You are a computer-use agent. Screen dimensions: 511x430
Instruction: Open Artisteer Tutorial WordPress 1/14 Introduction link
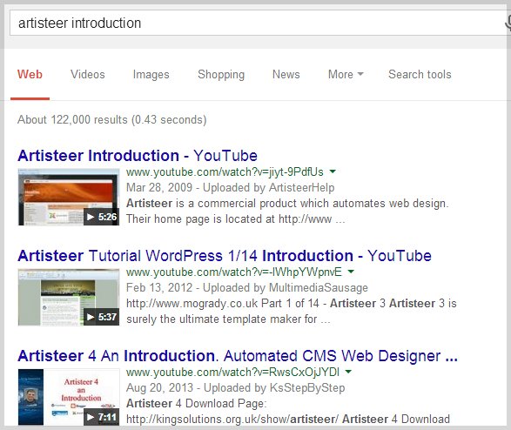(x=225, y=256)
